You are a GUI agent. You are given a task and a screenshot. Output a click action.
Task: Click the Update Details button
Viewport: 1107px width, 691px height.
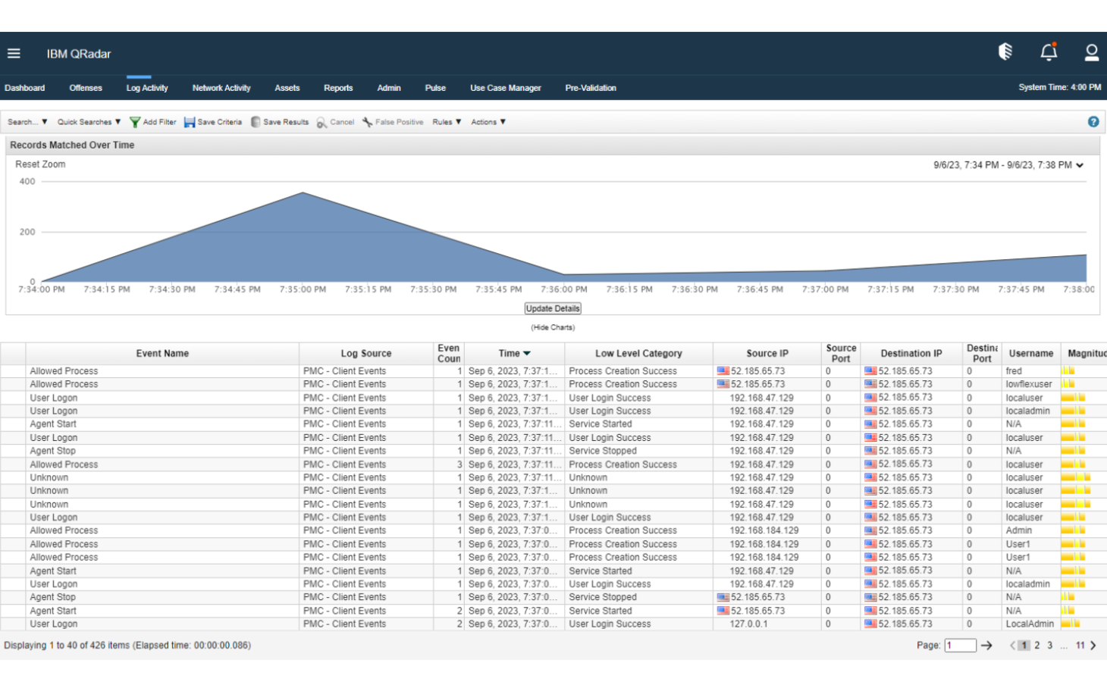(553, 308)
